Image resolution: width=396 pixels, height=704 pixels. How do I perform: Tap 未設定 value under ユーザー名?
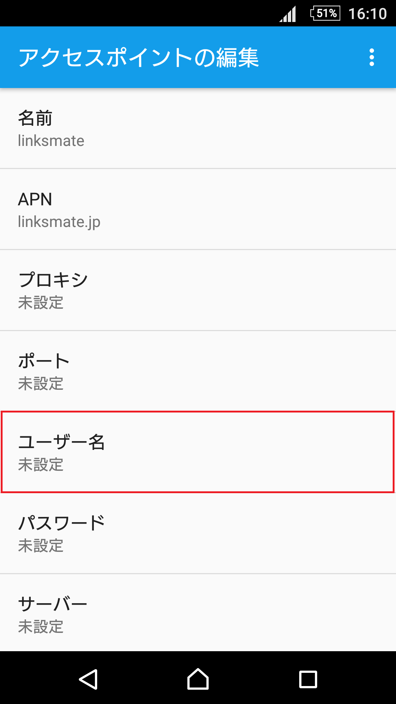point(41,465)
